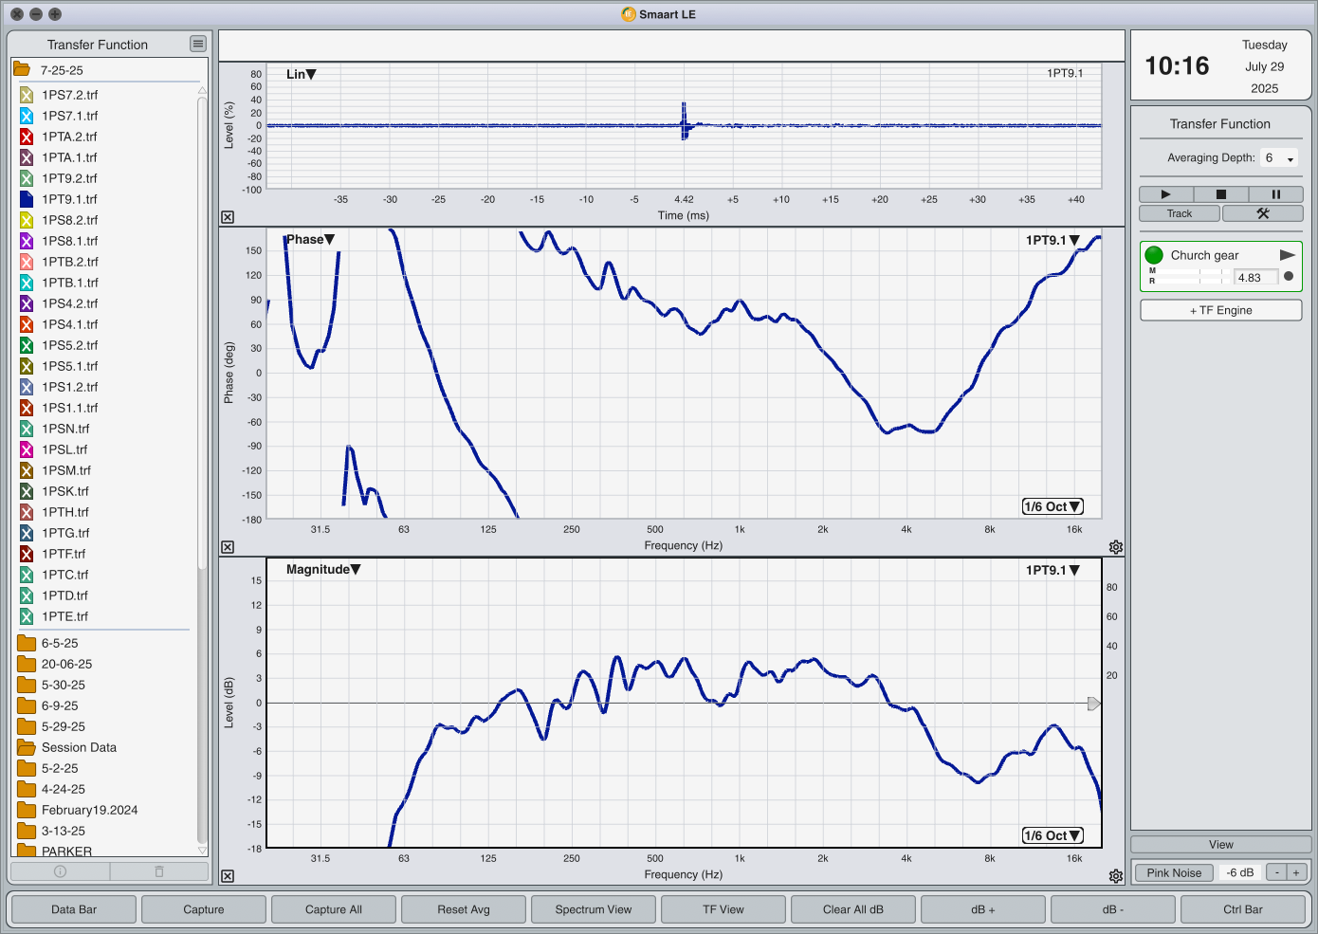The width and height of the screenshot is (1318, 934).
Task: Open the Magnitude graph type dropdown
Action: [323, 569]
